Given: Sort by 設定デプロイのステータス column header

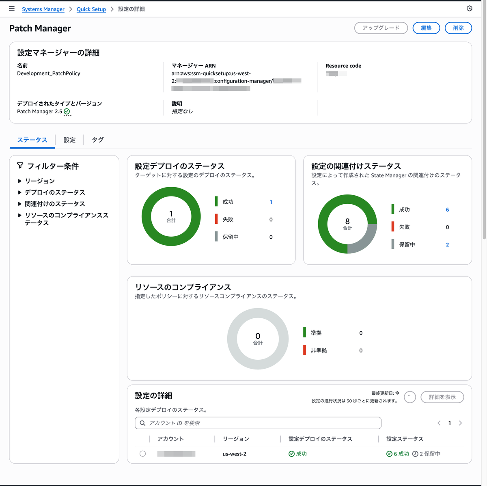Looking at the screenshot, I should (320, 439).
